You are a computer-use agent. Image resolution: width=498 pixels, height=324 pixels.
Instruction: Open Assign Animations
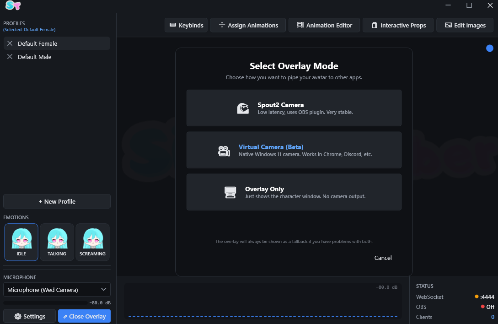tap(248, 25)
